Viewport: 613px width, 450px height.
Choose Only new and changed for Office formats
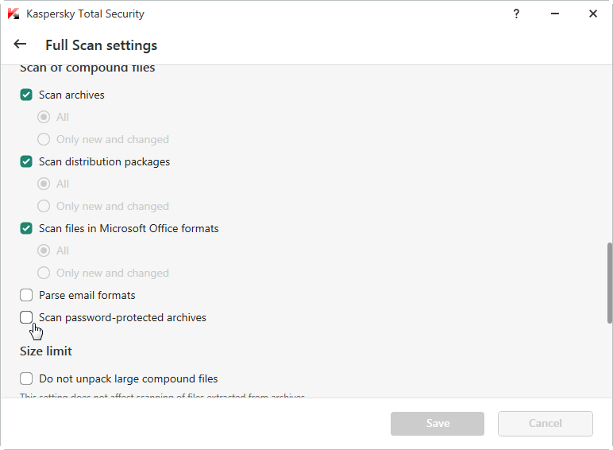tap(44, 273)
